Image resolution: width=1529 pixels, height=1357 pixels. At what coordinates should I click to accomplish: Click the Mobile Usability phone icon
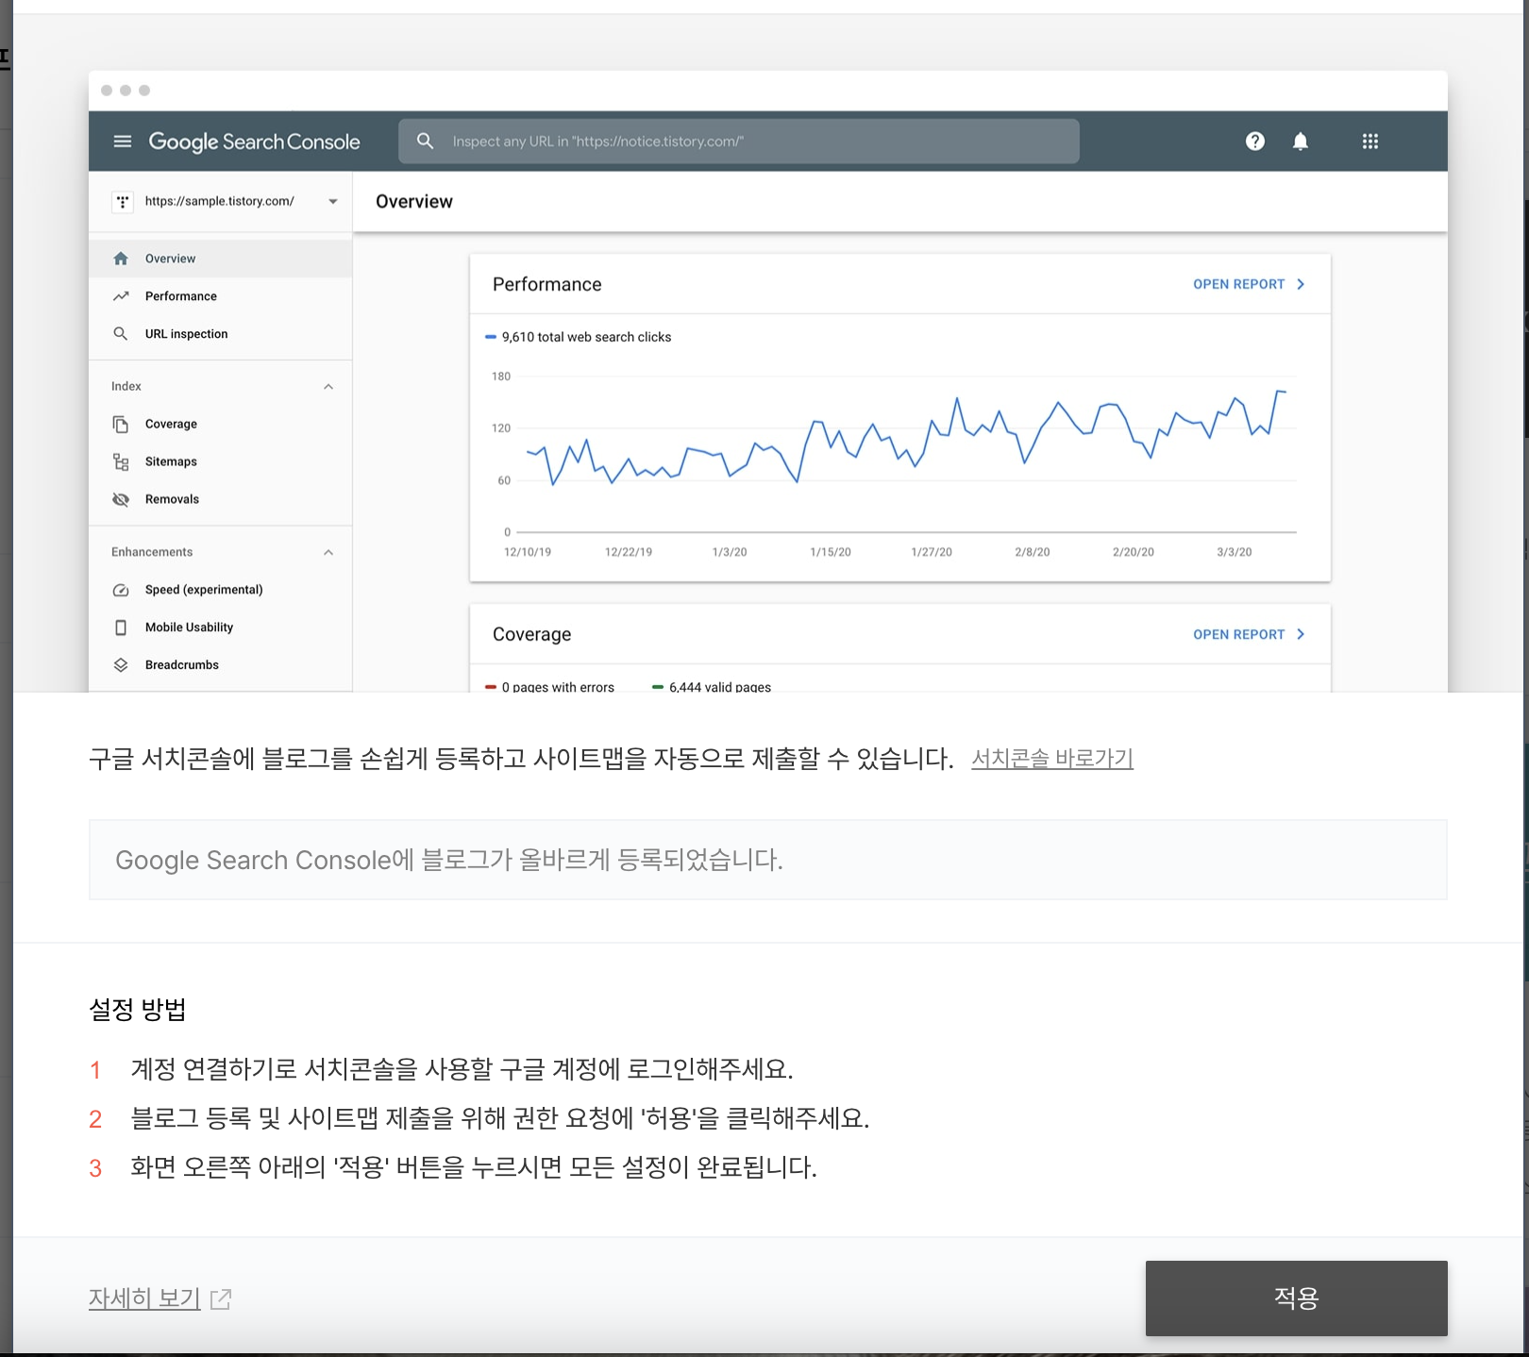click(121, 628)
